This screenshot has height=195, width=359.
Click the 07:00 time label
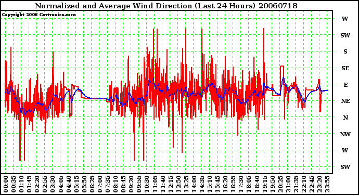point(99,184)
